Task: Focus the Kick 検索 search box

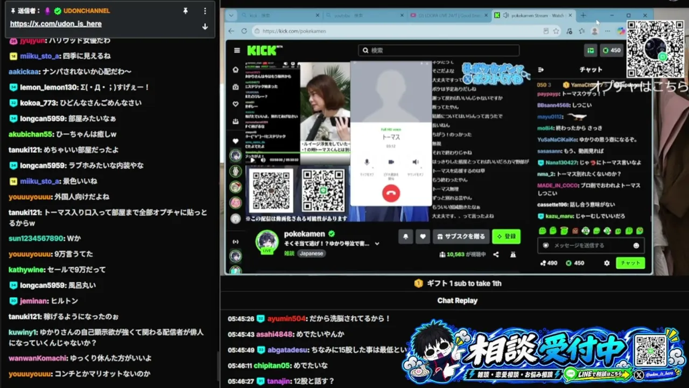Action: pos(439,50)
